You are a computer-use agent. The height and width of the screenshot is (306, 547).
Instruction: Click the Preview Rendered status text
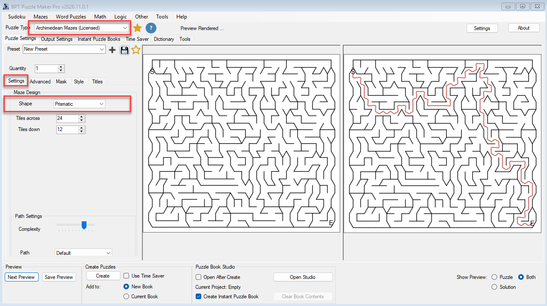202,28
